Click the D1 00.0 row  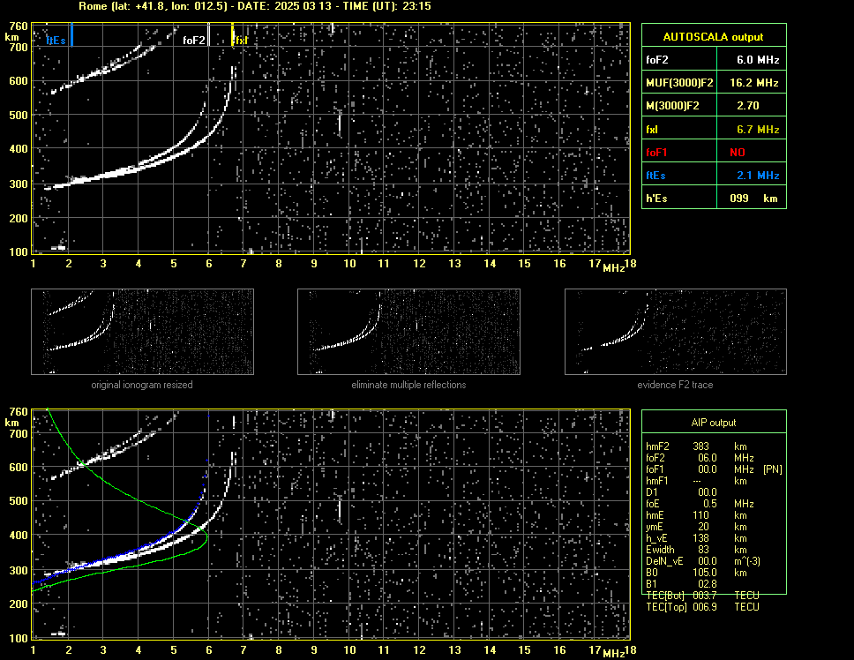[x=681, y=492]
